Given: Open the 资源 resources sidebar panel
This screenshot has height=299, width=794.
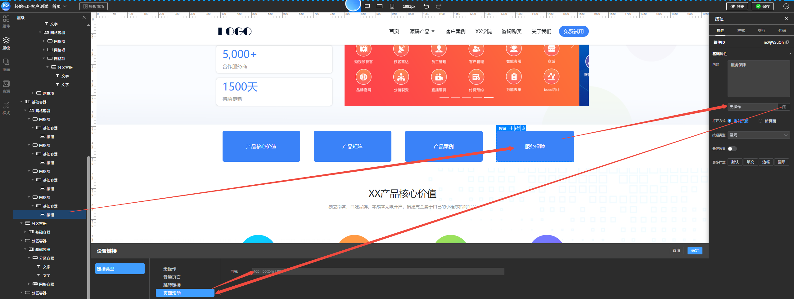Looking at the screenshot, I should (6, 87).
